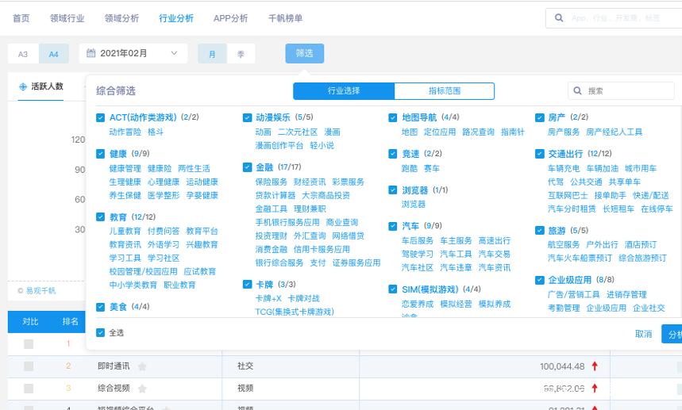This screenshot has height=410, width=682.
Task: Select the 动作冒险 subcategory
Action: click(125, 132)
